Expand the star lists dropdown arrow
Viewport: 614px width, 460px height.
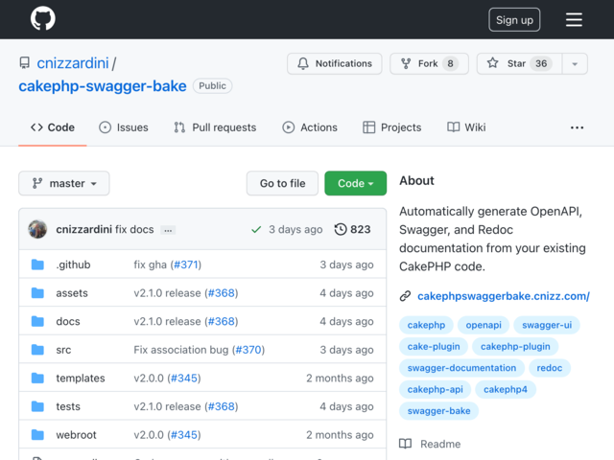[x=575, y=63]
